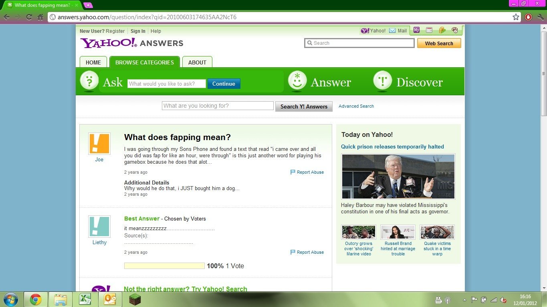The image size is (547, 307).
Task: Click the red stop-hand extension icon
Action: point(529,17)
